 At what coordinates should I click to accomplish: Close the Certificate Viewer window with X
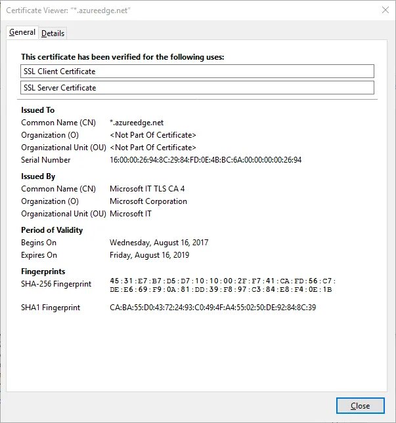pos(385,10)
